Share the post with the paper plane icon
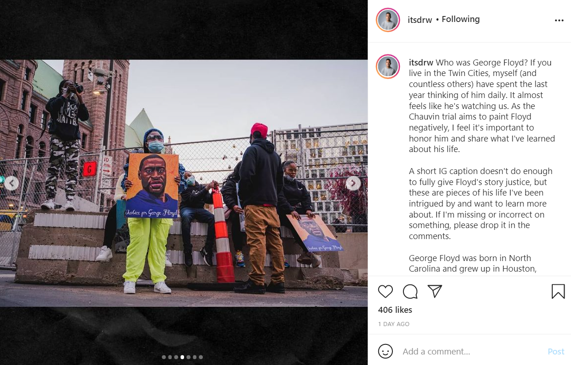This screenshot has width=571, height=365. pos(435,292)
